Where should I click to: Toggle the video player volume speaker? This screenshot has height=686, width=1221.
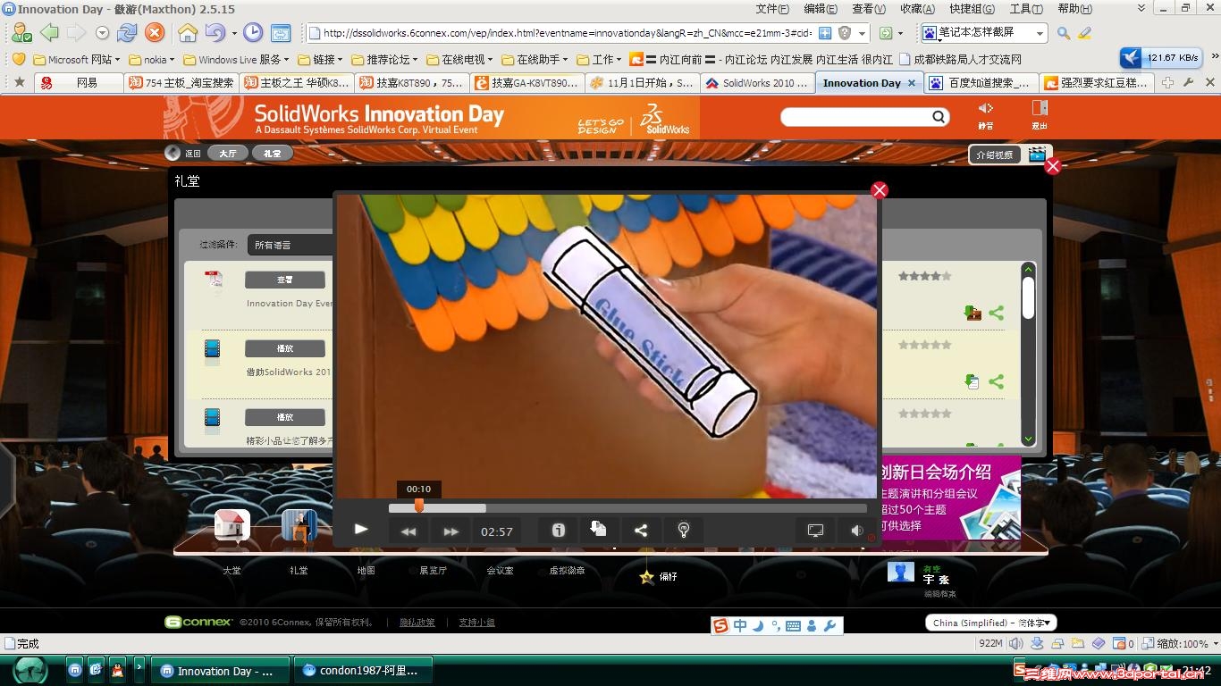[x=856, y=531]
